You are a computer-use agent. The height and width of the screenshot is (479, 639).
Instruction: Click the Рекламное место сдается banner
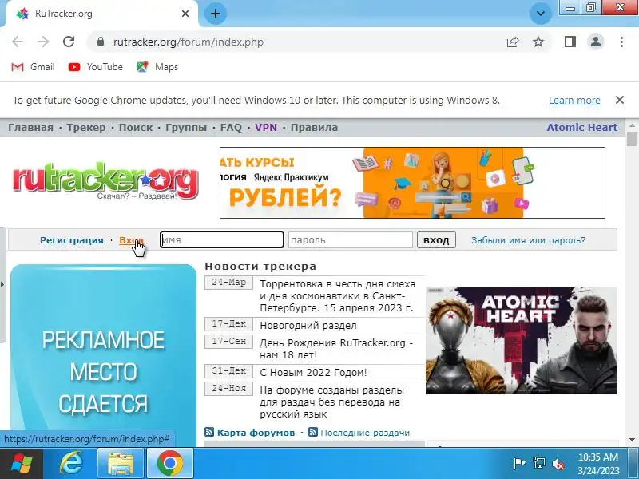tap(103, 355)
